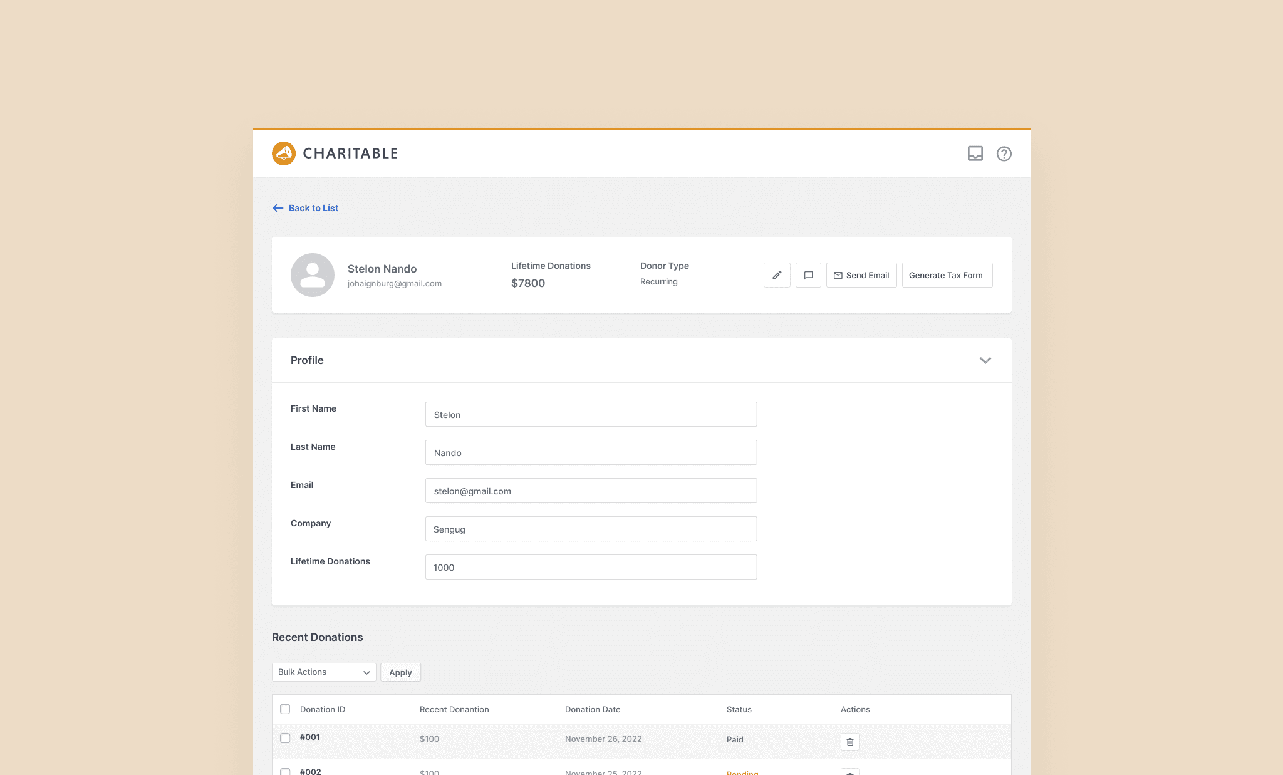Sort by Donation Date column header
Screen dimensions: 1283x775
tap(592, 709)
